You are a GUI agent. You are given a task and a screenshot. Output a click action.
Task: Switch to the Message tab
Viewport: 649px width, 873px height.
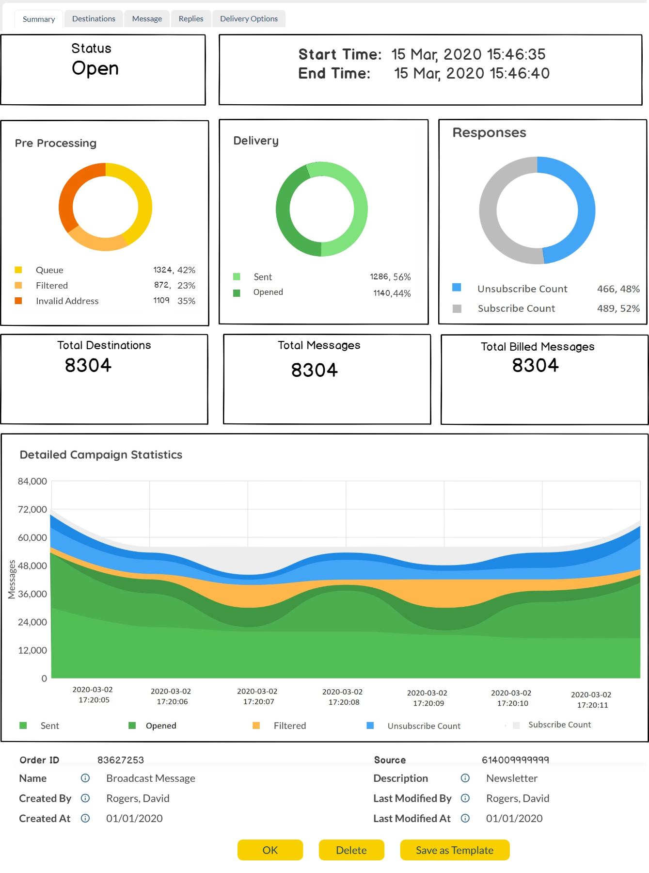point(147,19)
